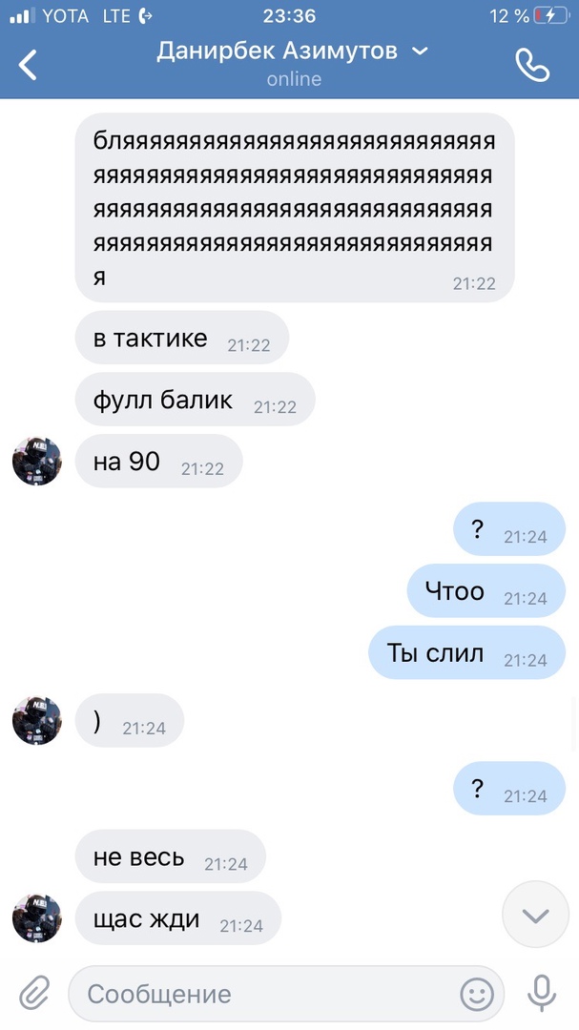Select the "не весь" message bubble
Image resolution: width=579 pixels, height=1030 pixels.
pyautogui.click(x=170, y=856)
